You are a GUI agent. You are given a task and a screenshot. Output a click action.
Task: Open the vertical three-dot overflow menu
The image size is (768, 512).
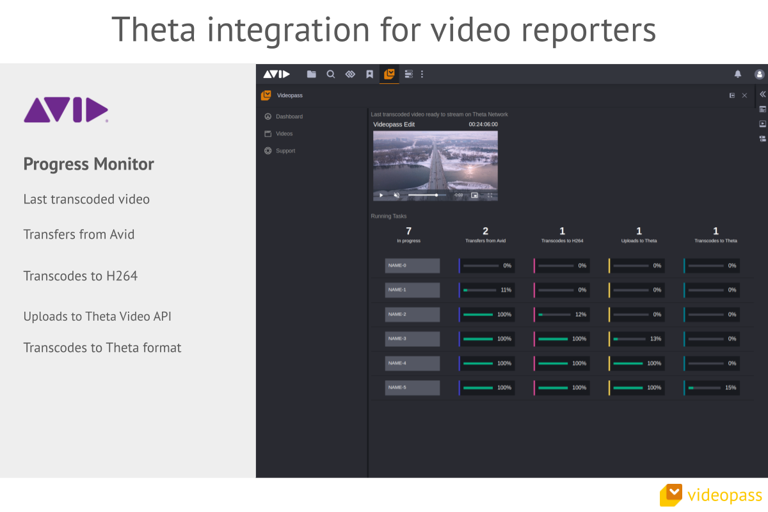(x=422, y=74)
